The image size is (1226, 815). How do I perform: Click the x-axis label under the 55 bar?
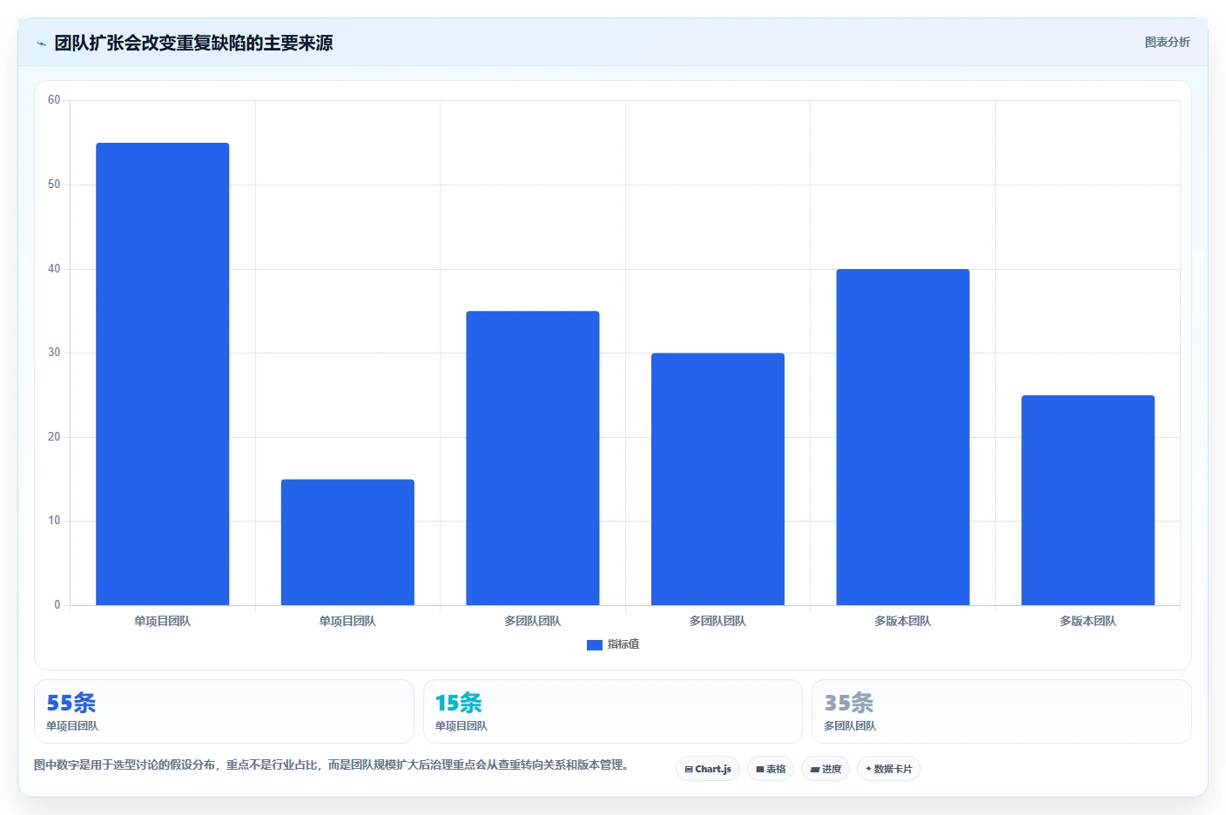click(x=163, y=621)
